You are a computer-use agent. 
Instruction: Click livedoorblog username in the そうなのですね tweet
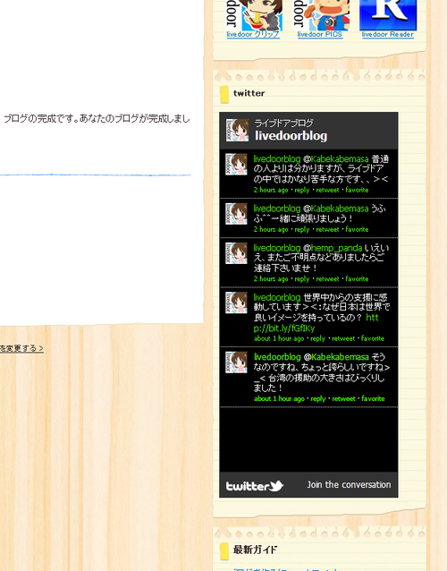pos(277,357)
